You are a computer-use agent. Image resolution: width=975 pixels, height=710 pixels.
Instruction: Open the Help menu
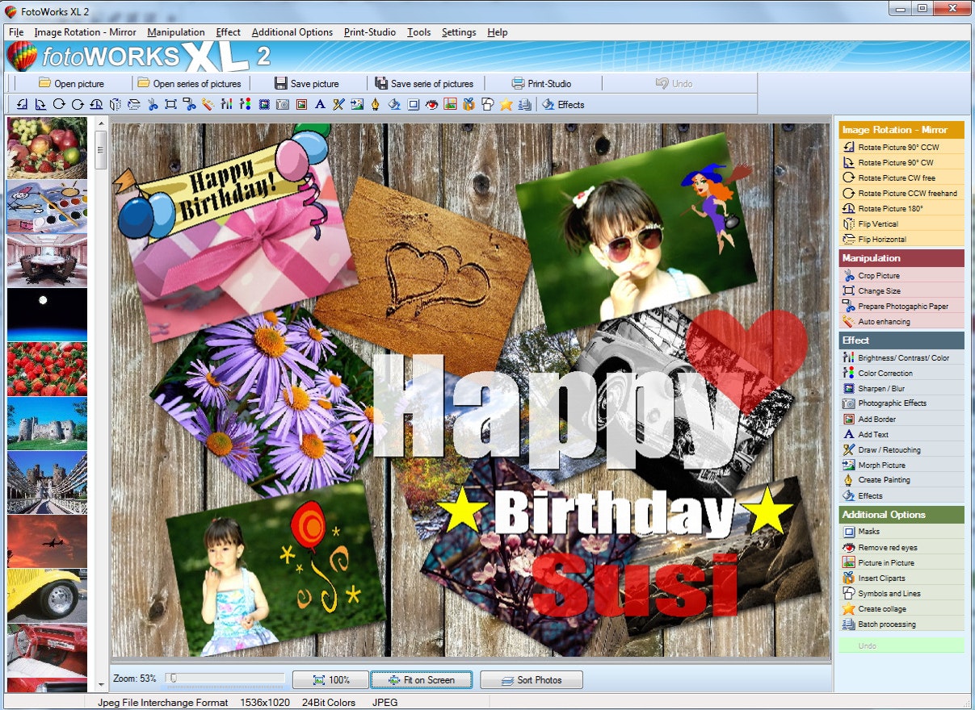[498, 32]
